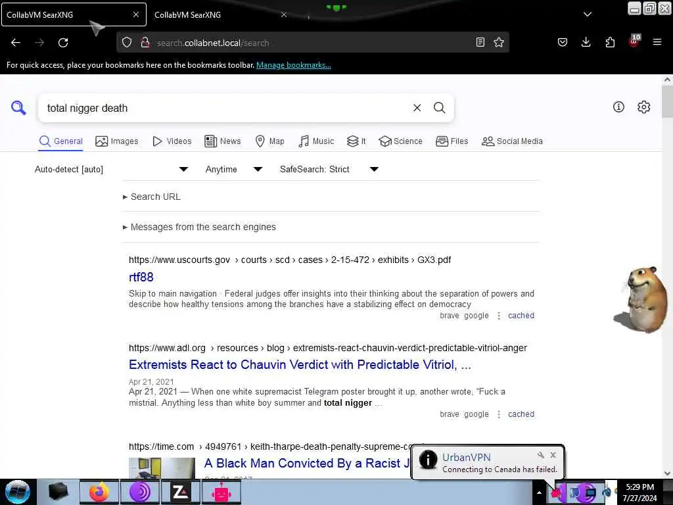Open the black folder taskbar icon
Image resolution: width=673 pixels, height=505 pixels.
pyautogui.click(x=58, y=492)
